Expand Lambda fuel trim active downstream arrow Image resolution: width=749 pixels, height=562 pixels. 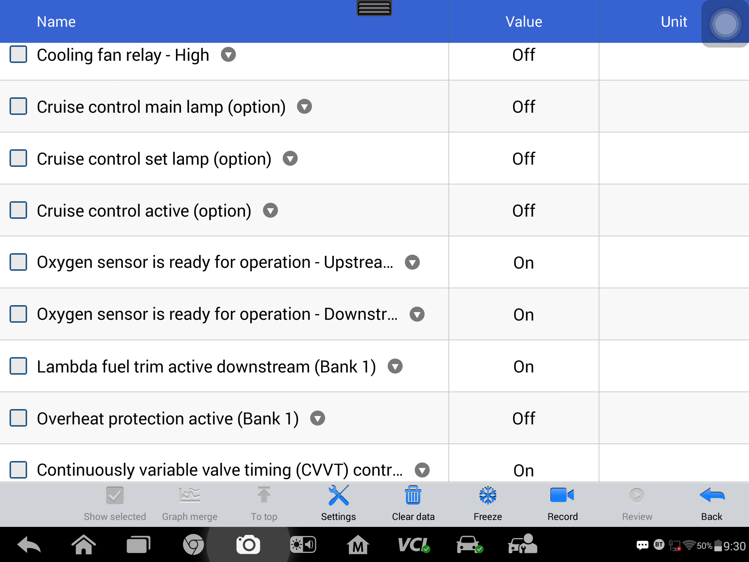(x=395, y=366)
